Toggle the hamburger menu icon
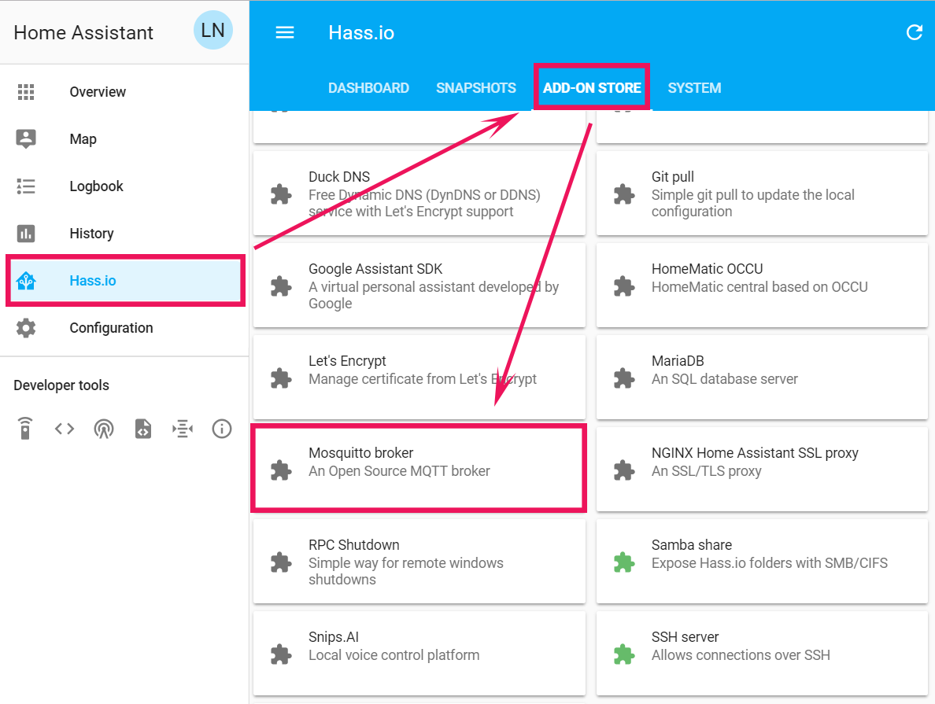This screenshot has height=704, width=935. click(284, 32)
